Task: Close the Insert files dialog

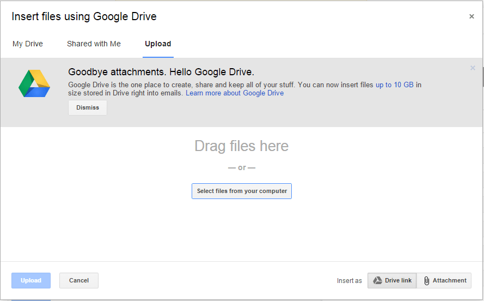Action: (x=471, y=16)
